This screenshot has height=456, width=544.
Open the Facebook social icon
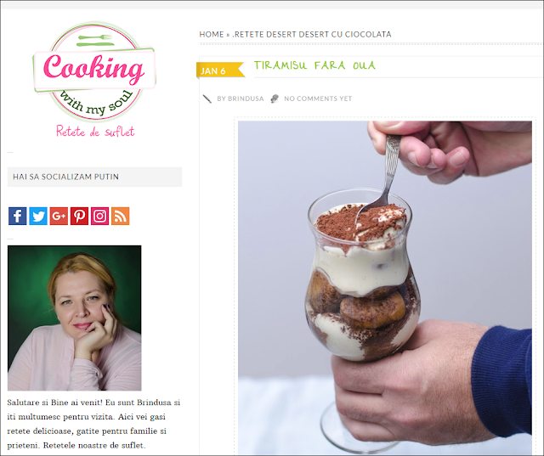click(x=17, y=216)
